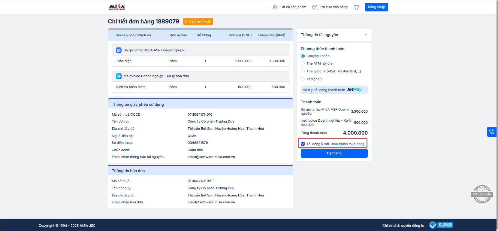Open Tất cả sản phẩm menu item
Viewport: 498px width, 231px height.
pyautogui.click(x=293, y=7)
